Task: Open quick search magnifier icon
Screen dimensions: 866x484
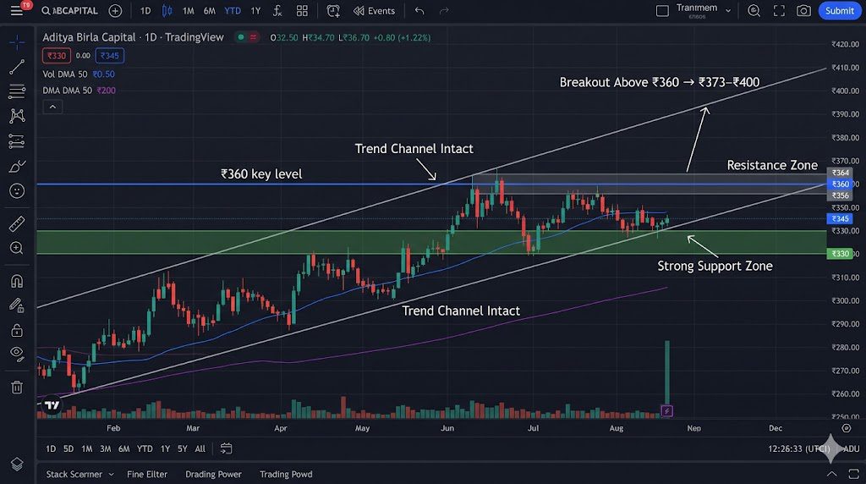Action: [x=754, y=10]
